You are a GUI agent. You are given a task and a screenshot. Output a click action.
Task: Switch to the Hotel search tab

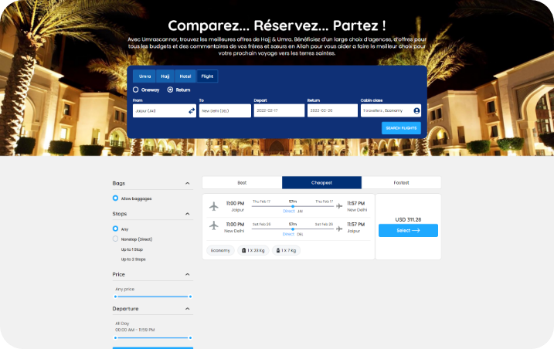point(185,76)
